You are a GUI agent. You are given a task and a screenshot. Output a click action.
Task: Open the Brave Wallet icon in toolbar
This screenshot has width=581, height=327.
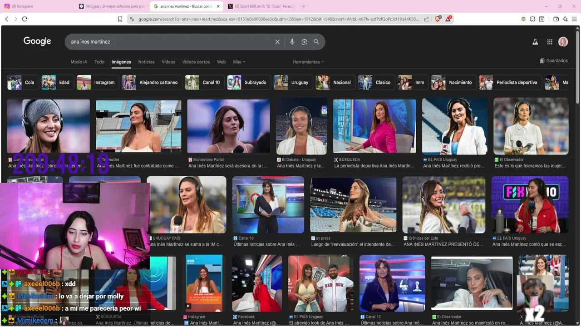pos(556,19)
